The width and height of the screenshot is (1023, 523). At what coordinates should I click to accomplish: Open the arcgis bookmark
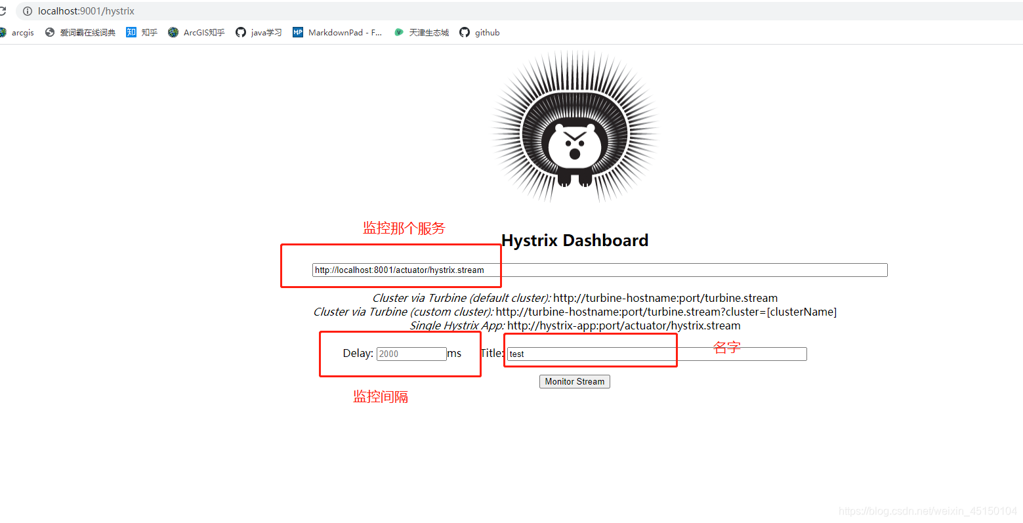17,32
